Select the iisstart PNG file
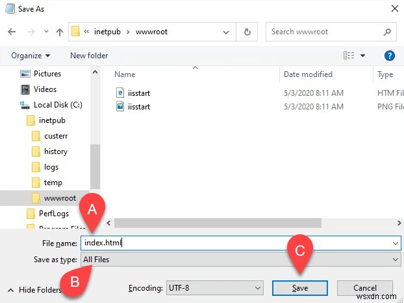 point(139,107)
